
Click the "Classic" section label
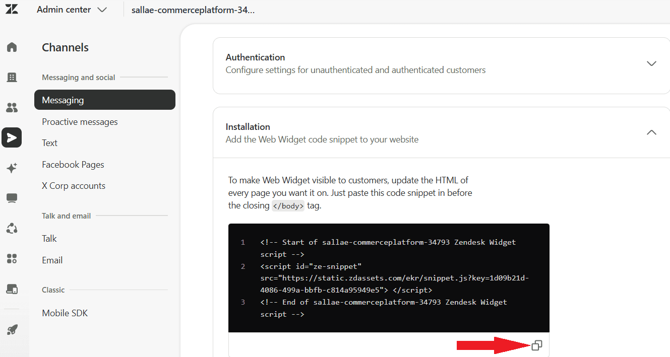click(x=53, y=290)
